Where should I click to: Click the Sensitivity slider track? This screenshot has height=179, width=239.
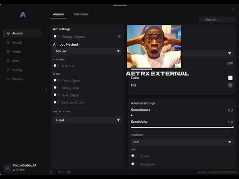click(182, 127)
